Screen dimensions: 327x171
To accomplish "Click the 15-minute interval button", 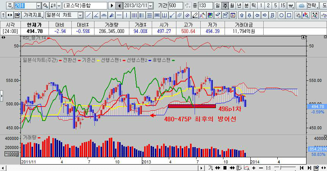I will click(282, 6).
